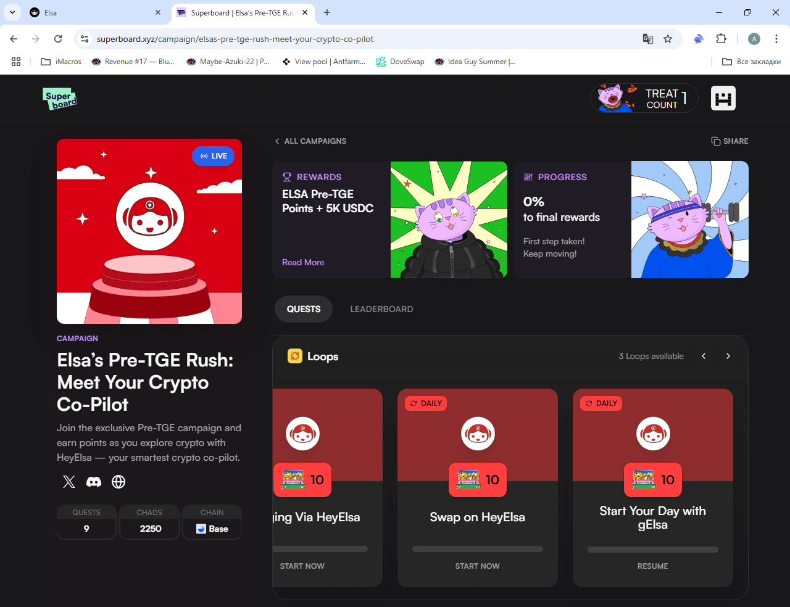Switch to the LEADERBOARD tab
Screen dimensions: 790x607
pos(381,309)
